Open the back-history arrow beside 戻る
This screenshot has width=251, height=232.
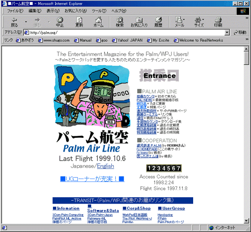(x=26, y=22)
